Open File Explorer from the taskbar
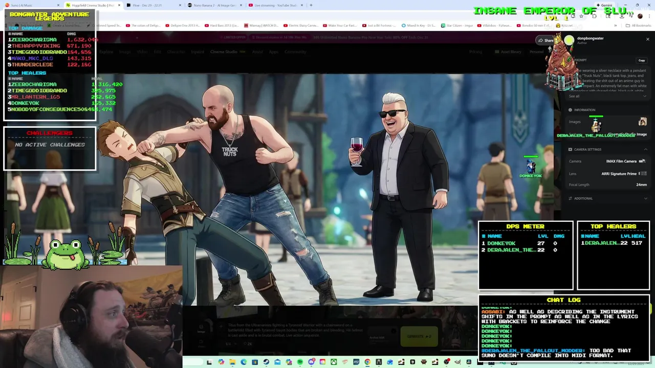The width and height of the screenshot is (655, 368). pyautogui.click(x=232, y=362)
